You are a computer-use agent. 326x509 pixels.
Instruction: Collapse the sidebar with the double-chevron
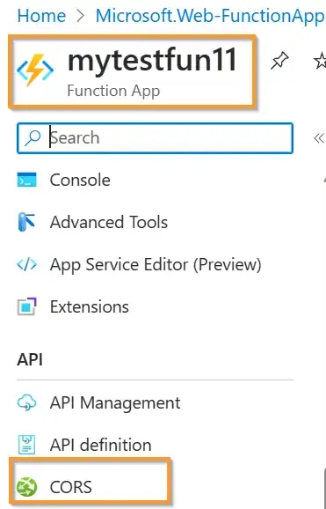(319, 138)
